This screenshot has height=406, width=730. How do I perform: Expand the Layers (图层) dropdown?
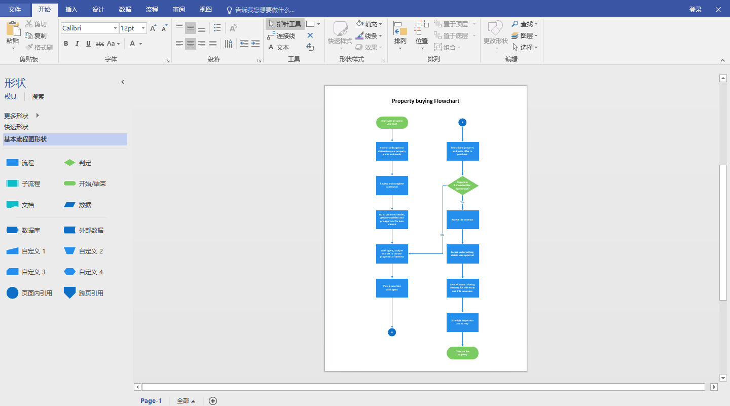coord(525,35)
